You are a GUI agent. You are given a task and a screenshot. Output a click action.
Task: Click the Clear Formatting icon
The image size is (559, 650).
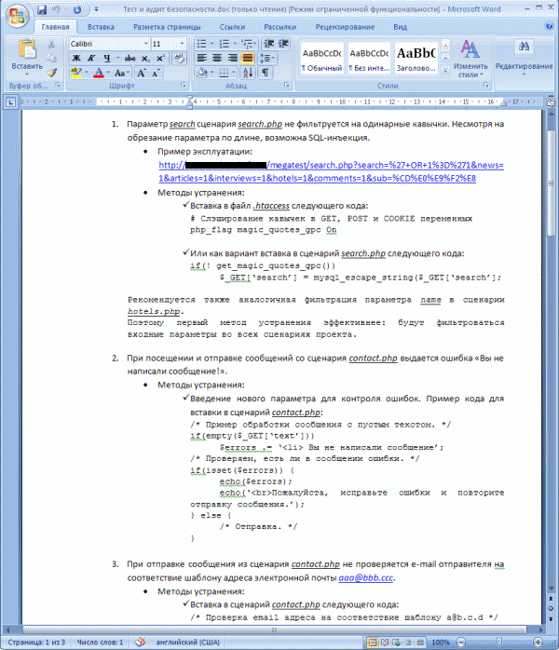point(179,58)
